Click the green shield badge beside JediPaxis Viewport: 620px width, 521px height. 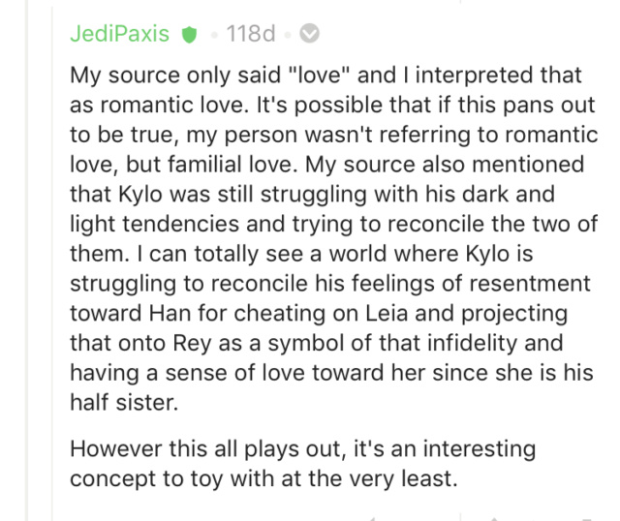click(x=189, y=35)
